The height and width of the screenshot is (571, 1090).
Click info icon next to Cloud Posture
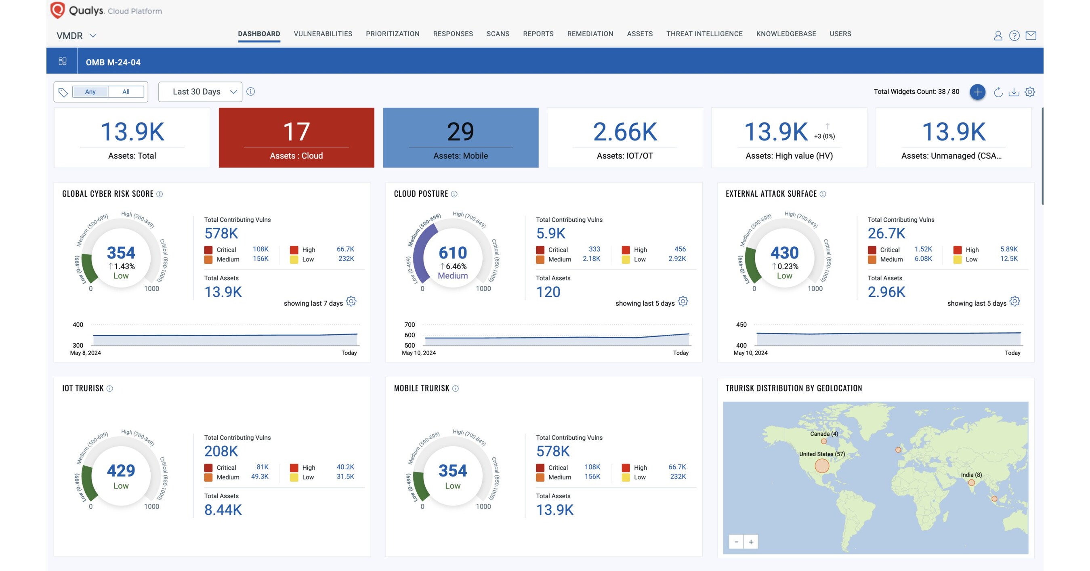(454, 194)
